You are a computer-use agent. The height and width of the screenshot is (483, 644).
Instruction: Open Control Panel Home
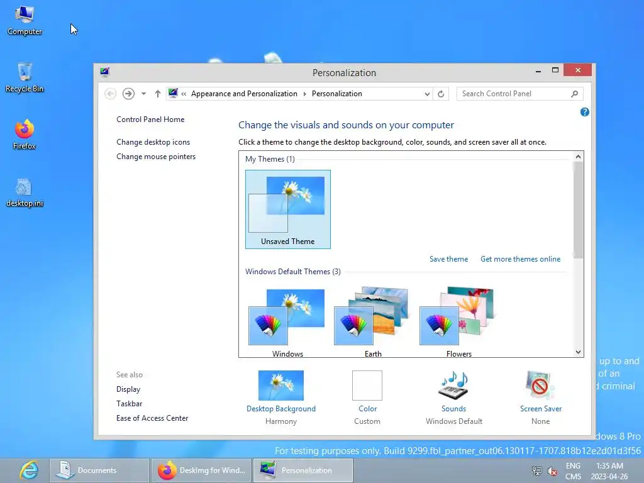point(150,119)
